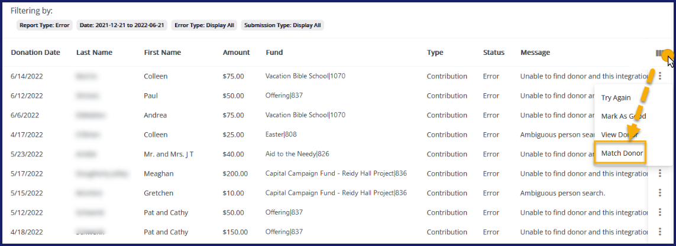676x246 pixels.
Task: Open the column chooser icon
Action: click(x=660, y=53)
